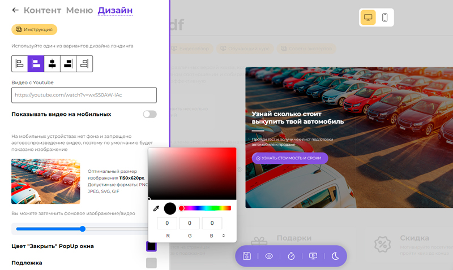Click the background darkening slider handle
Viewport: 453px width, 270px height.
coord(83,229)
